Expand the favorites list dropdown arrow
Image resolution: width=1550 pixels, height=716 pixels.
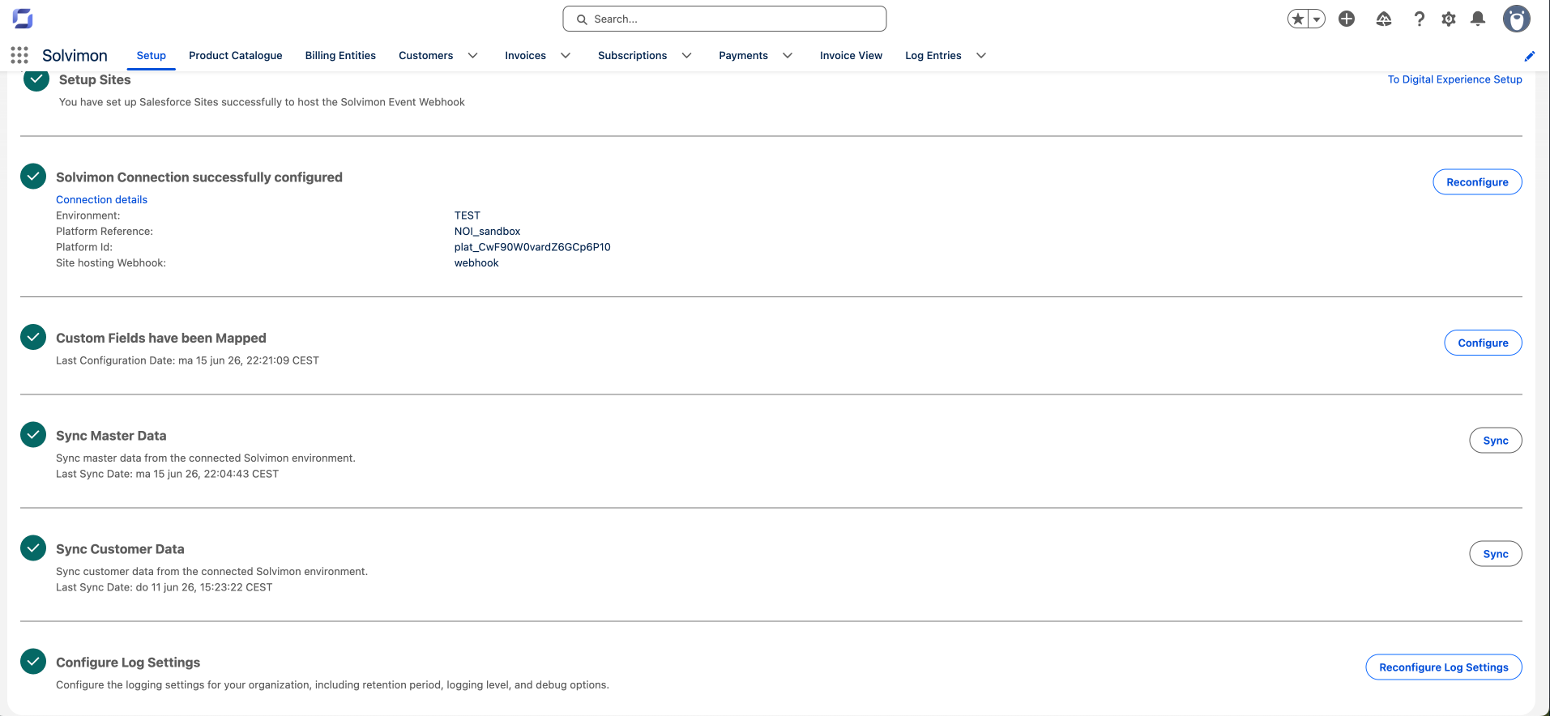click(1317, 19)
